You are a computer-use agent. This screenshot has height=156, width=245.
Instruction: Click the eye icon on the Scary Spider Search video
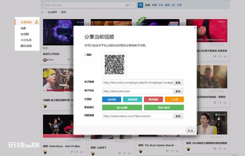click(x=177, y=151)
